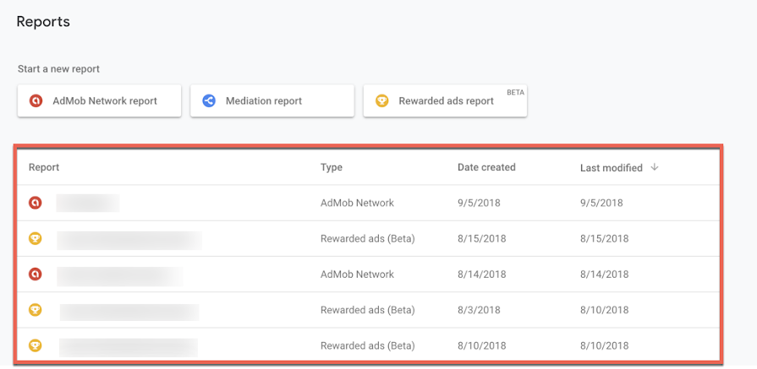757x369 pixels.
Task: Sort by the Report column header
Action: pos(44,167)
